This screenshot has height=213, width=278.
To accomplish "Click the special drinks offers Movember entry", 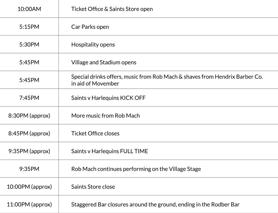I will (x=167, y=80).
